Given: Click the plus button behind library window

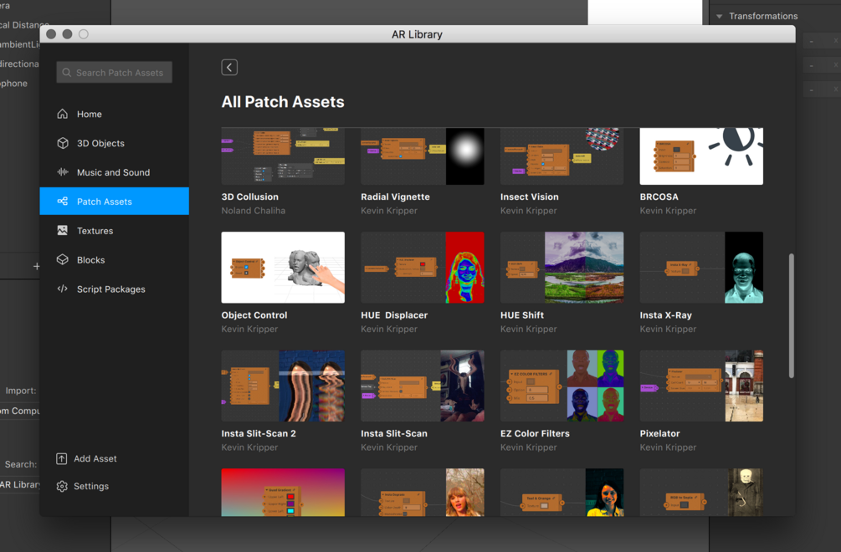Looking at the screenshot, I should click(x=37, y=266).
